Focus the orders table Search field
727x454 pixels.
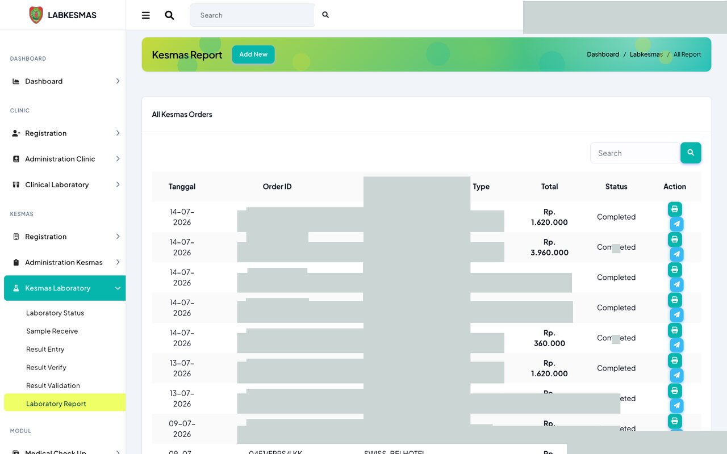coord(636,153)
